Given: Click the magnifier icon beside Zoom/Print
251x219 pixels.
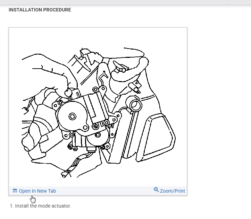Looking at the screenshot, I should pyautogui.click(x=156, y=190).
